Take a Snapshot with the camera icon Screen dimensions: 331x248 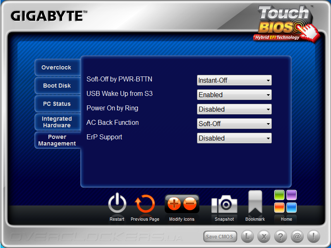(224, 204)
